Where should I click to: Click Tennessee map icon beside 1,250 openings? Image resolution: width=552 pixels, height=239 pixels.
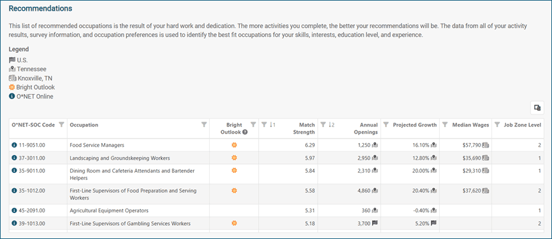click(x=375, y=145)
